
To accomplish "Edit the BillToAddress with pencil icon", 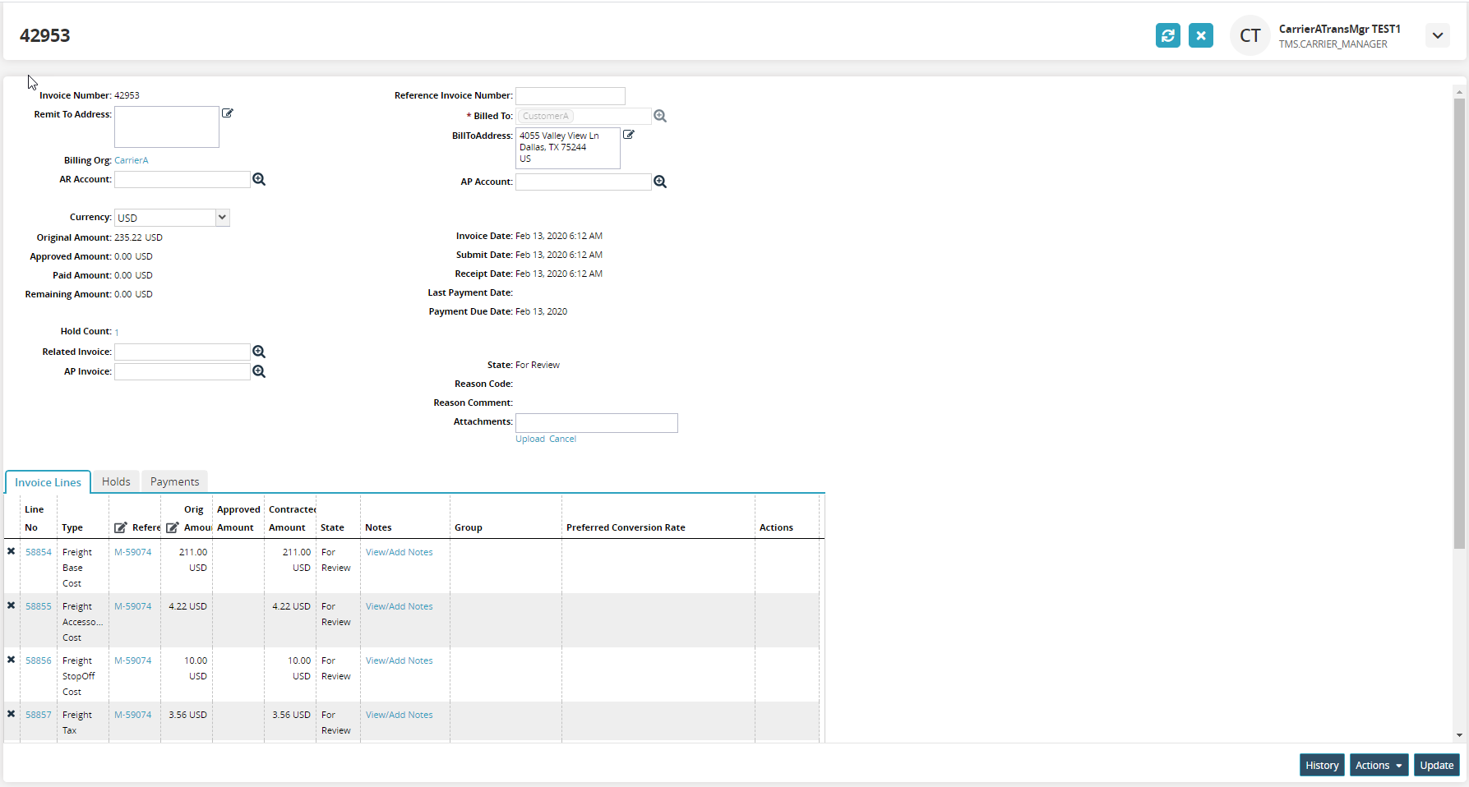I will click(629, 135).
